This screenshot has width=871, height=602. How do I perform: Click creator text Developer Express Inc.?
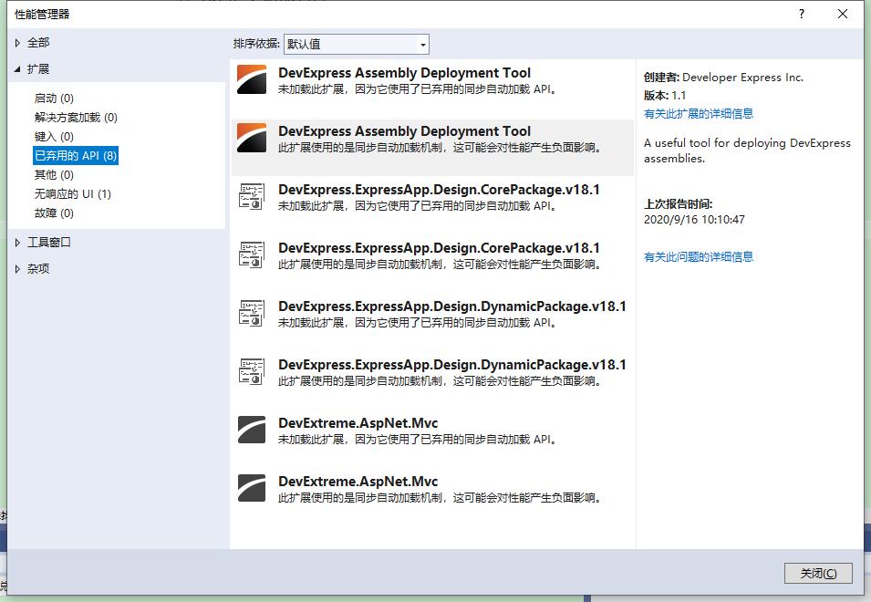pos(742,78)
